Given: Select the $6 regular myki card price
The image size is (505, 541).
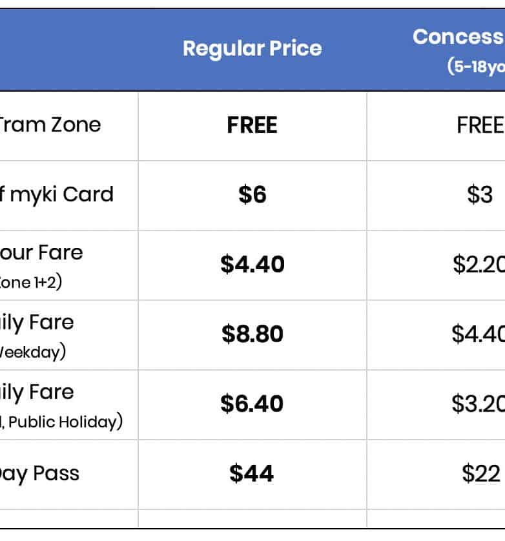Looking at the screenshot, I should pyautogui.click(x=252, y=195).
